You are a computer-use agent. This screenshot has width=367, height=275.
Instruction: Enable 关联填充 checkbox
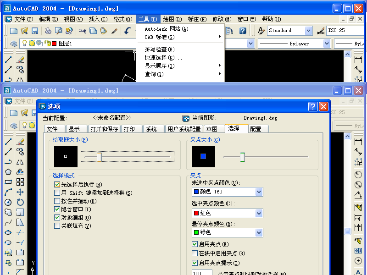click(x=57, y=226)
